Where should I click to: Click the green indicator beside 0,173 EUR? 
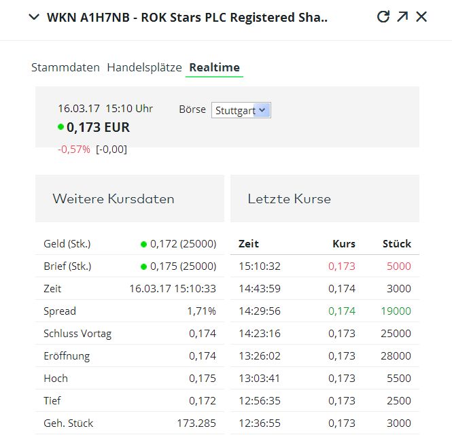61,127
